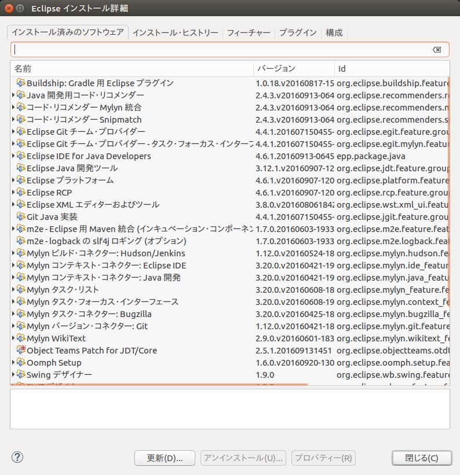Click the horizontal scrollbar of the software list
The height and width of the screenshot is (475, 460).
pos(159,384)
